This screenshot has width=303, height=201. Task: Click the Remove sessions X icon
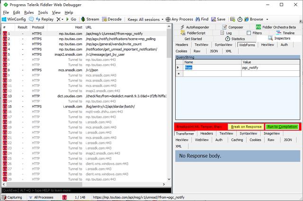click(58, 19)
